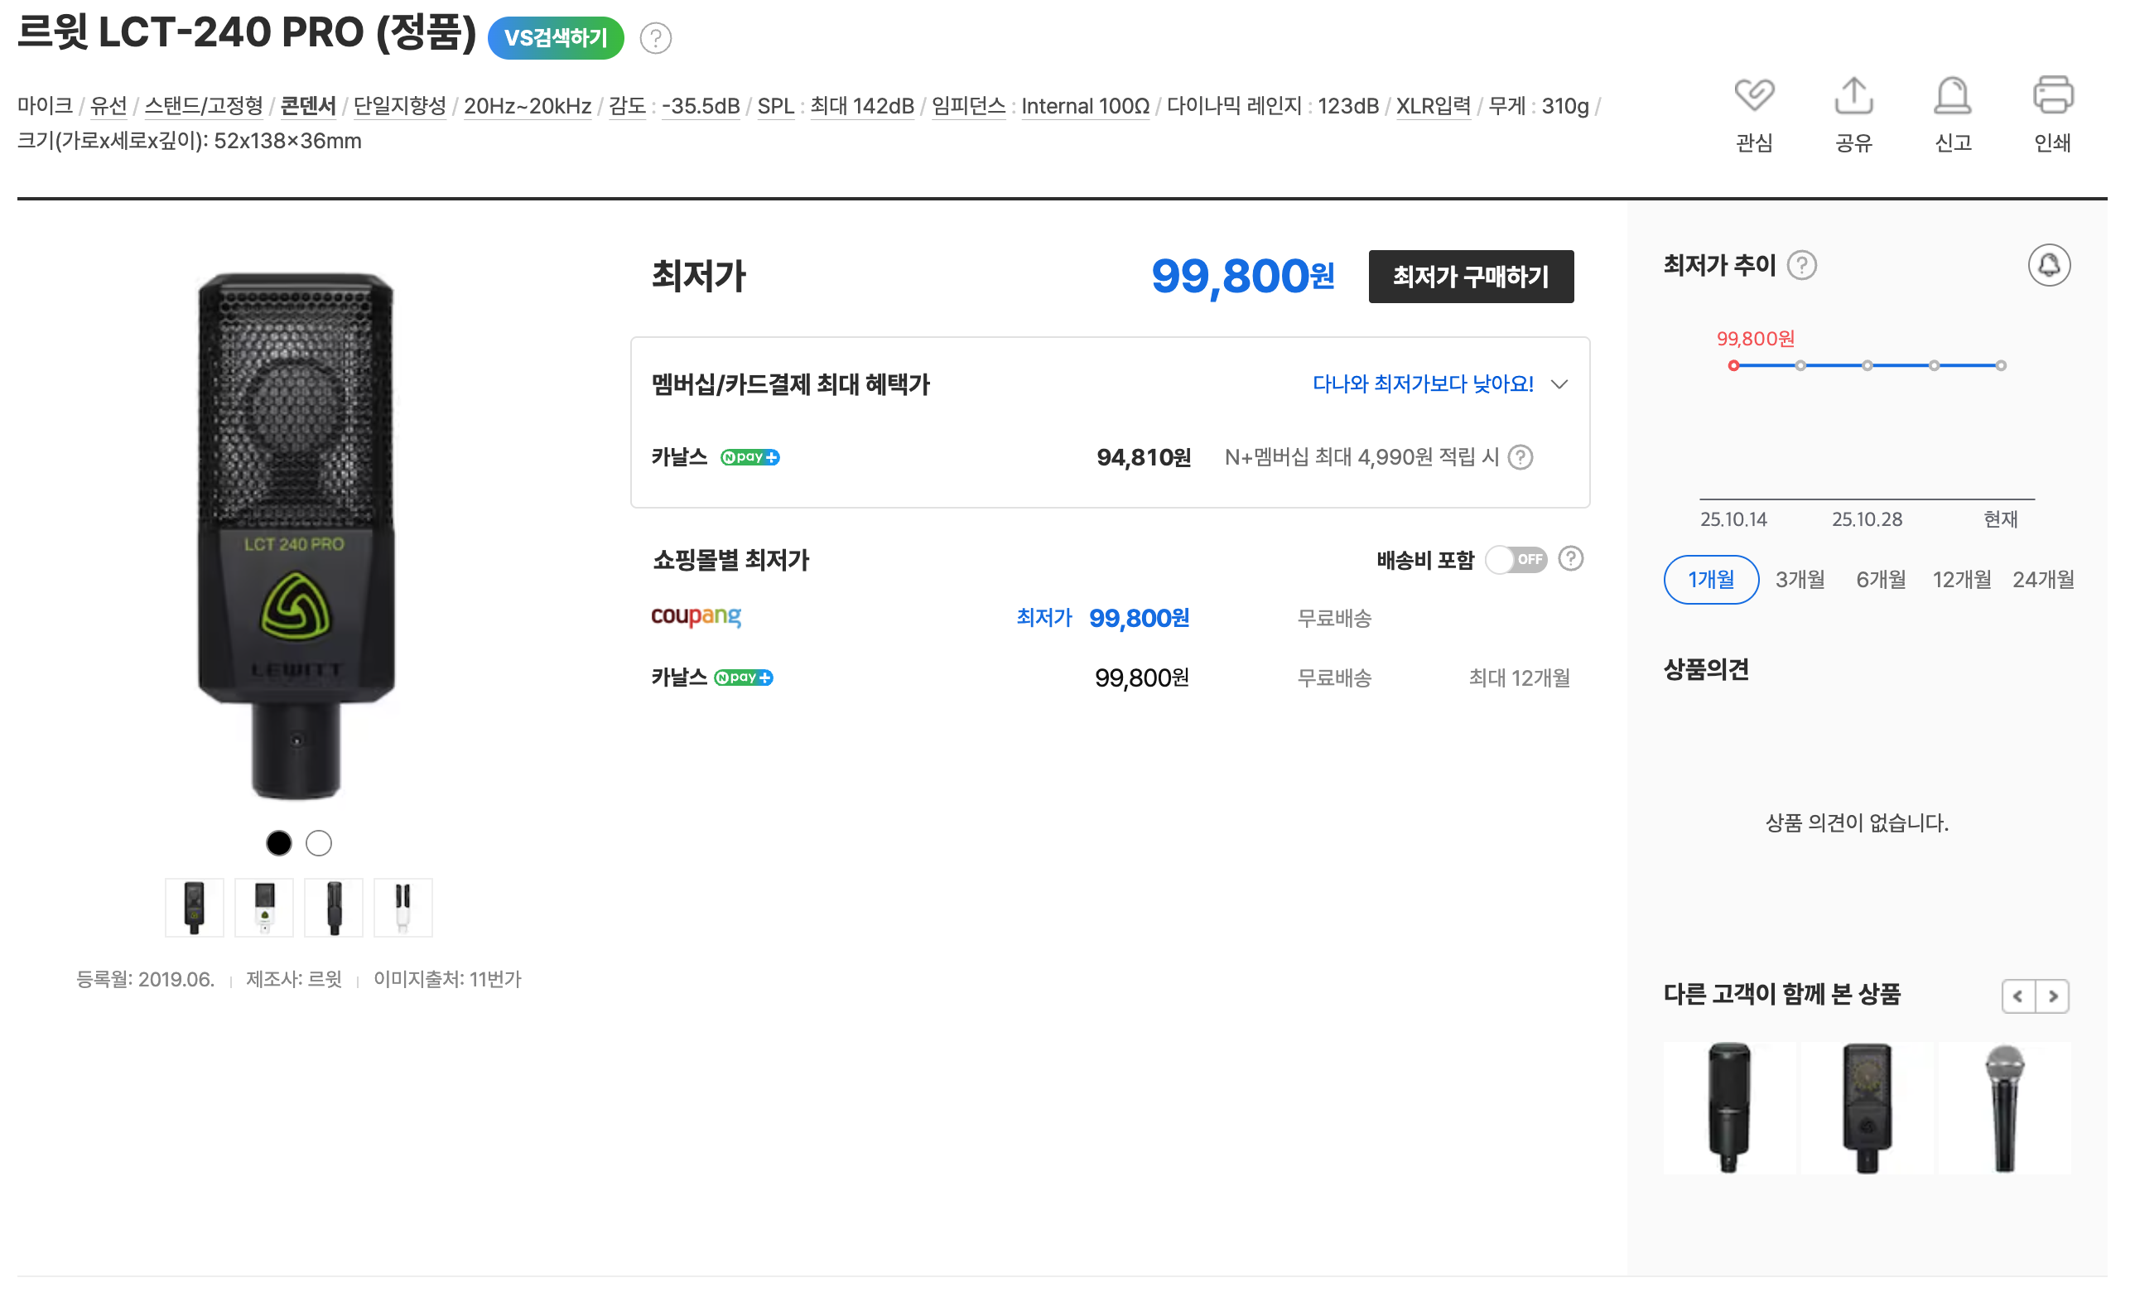Screen dimensions: 2135x1302
Task: Select the fourth microphone thumbnail image
Action: coord(403,908)
